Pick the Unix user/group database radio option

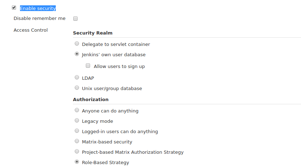77,88
